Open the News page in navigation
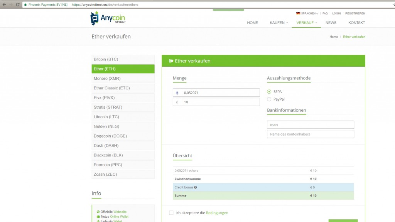The image size is (395, 222). coord(331,23)
